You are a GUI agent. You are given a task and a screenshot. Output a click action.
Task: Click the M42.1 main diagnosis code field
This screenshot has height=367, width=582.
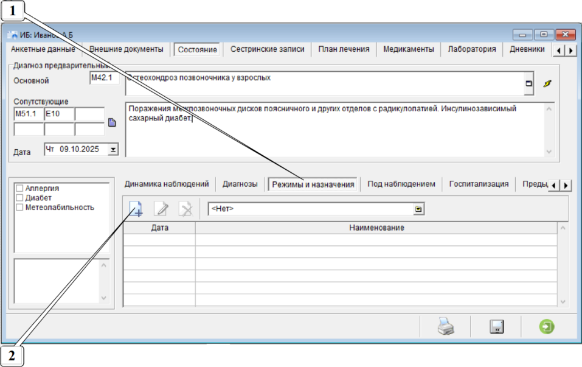tap(105, 79)
